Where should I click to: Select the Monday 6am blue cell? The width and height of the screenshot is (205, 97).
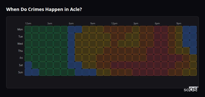coord(71,29)
